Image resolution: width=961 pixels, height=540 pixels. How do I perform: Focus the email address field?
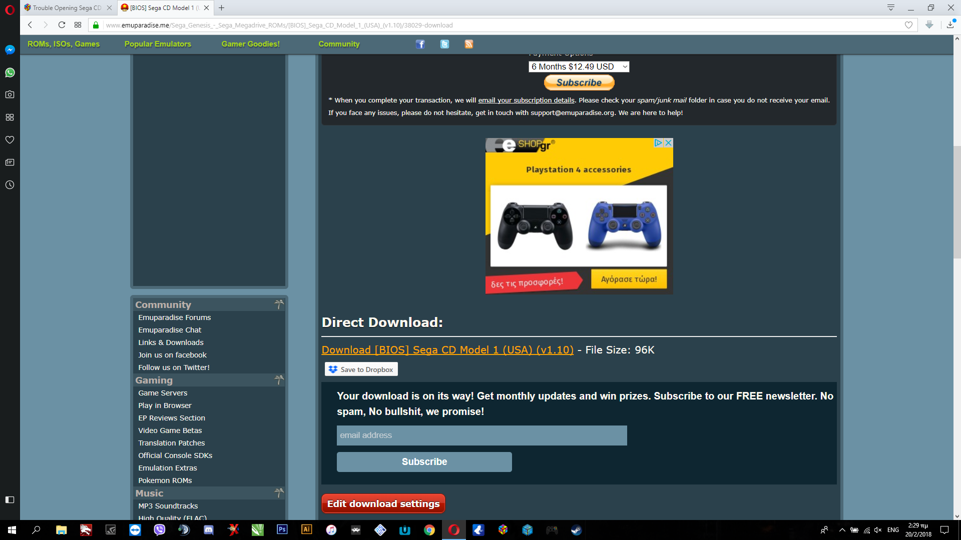tap(482, 435)
